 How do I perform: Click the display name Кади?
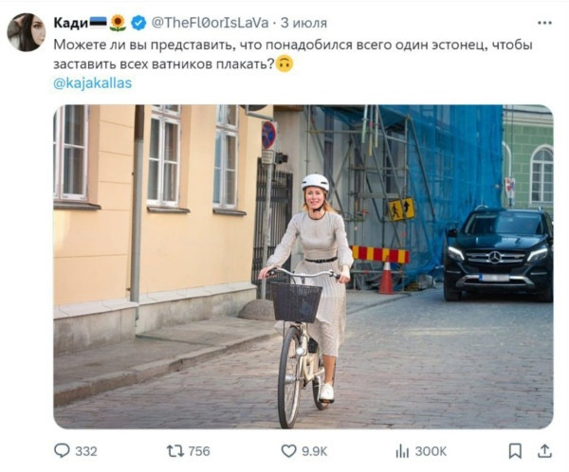71,23
